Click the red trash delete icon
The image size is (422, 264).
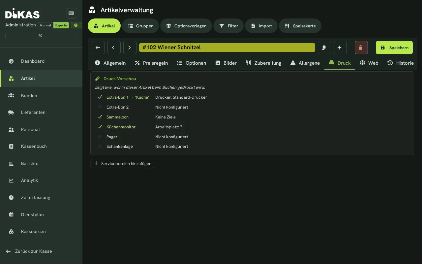[x=361, y=48]
